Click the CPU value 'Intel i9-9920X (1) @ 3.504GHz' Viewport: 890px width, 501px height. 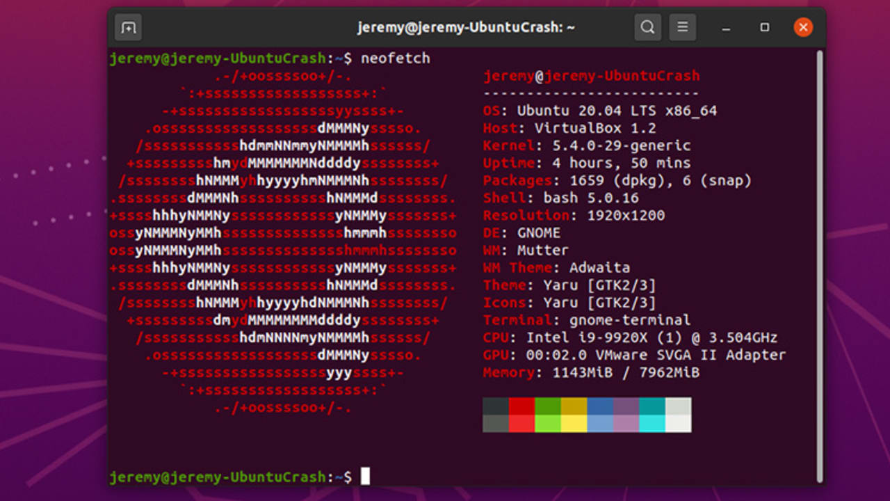pos(652,337)
